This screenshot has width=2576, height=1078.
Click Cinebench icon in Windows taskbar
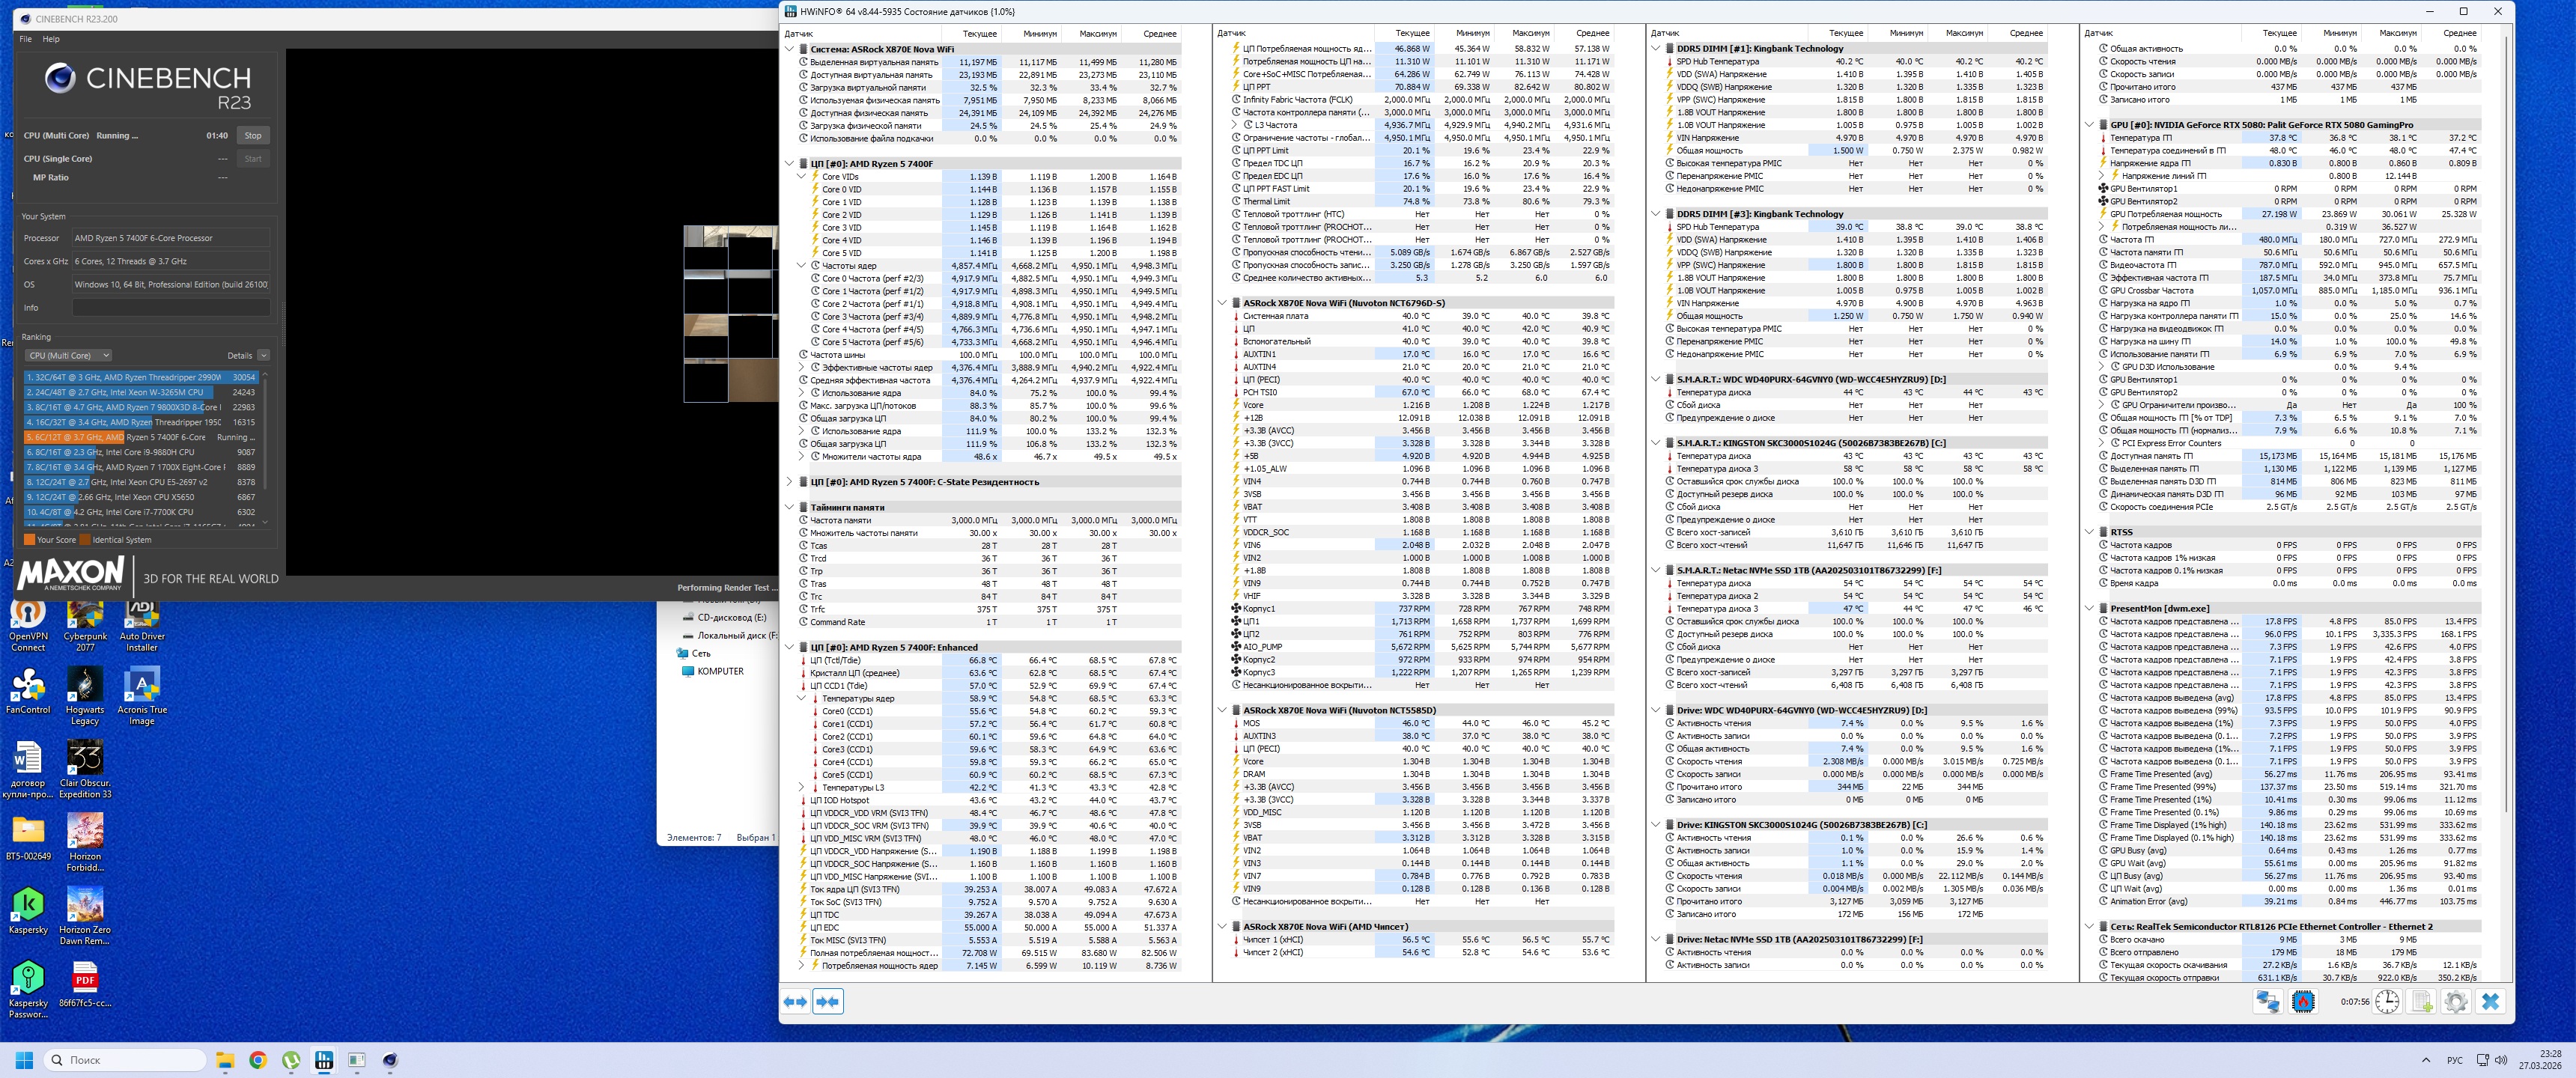390,1060
